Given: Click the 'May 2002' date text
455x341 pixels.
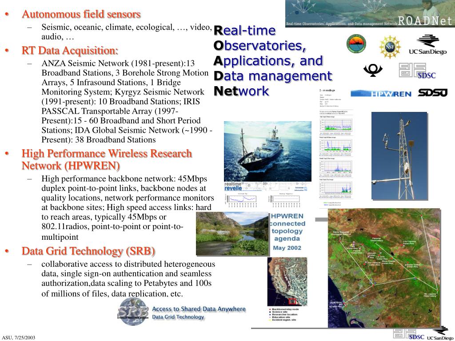Looking at the screenshot, I should pos(287,248).
